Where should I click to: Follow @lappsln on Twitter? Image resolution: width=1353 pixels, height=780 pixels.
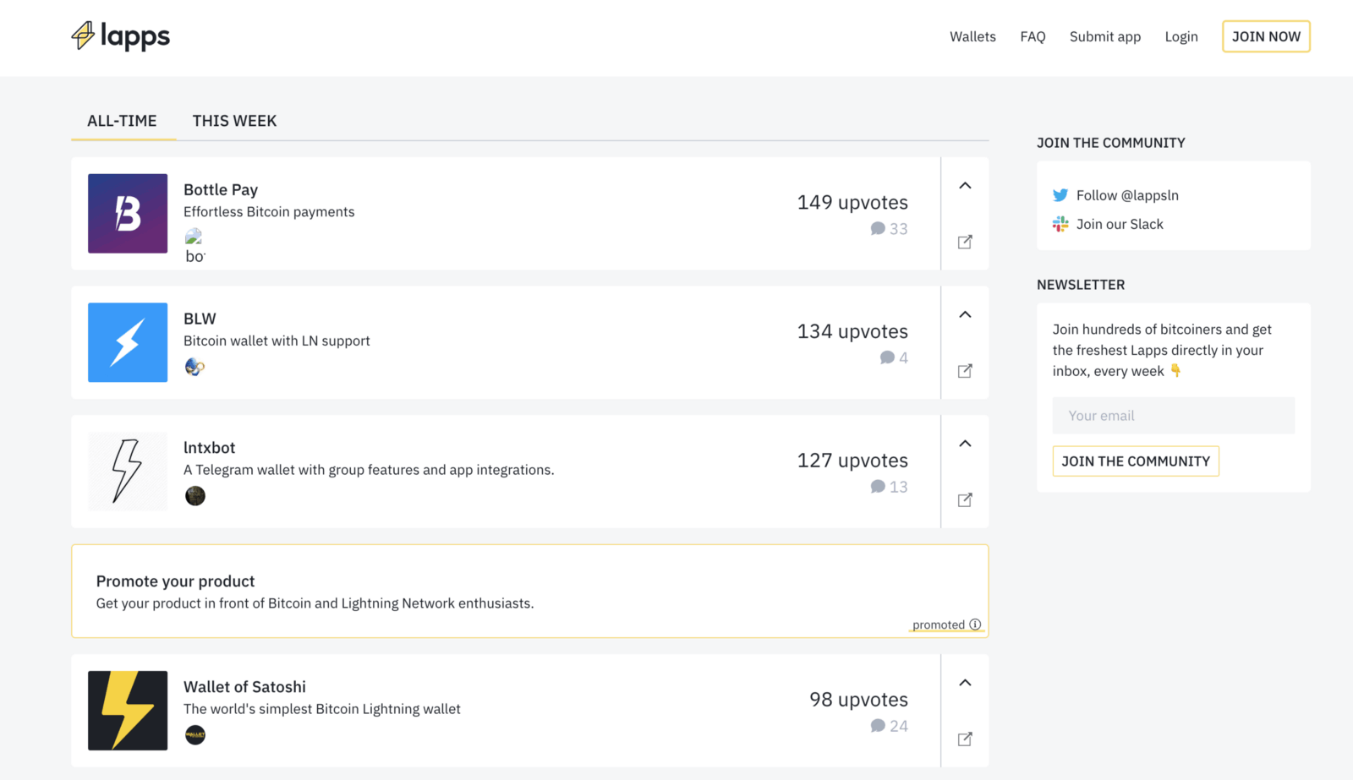point(1126,195)
